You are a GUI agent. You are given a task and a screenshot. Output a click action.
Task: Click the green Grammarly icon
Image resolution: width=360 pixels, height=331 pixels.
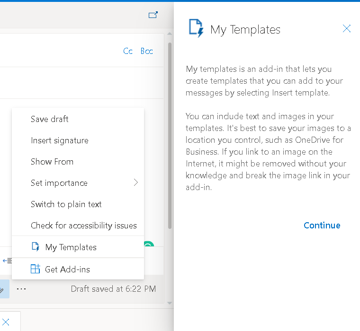[149, 244]
